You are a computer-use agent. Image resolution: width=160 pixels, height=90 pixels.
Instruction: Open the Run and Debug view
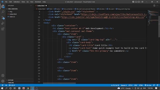pos(3,23)
